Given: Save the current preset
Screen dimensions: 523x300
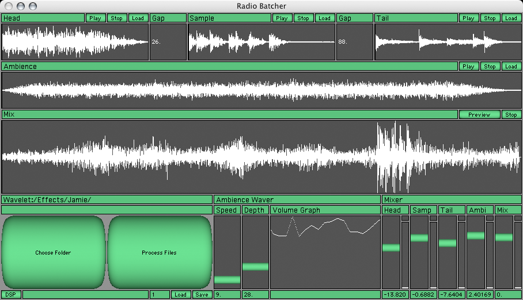Looking at the screenshot, I should pyautogui.click(x=202, y=294).
